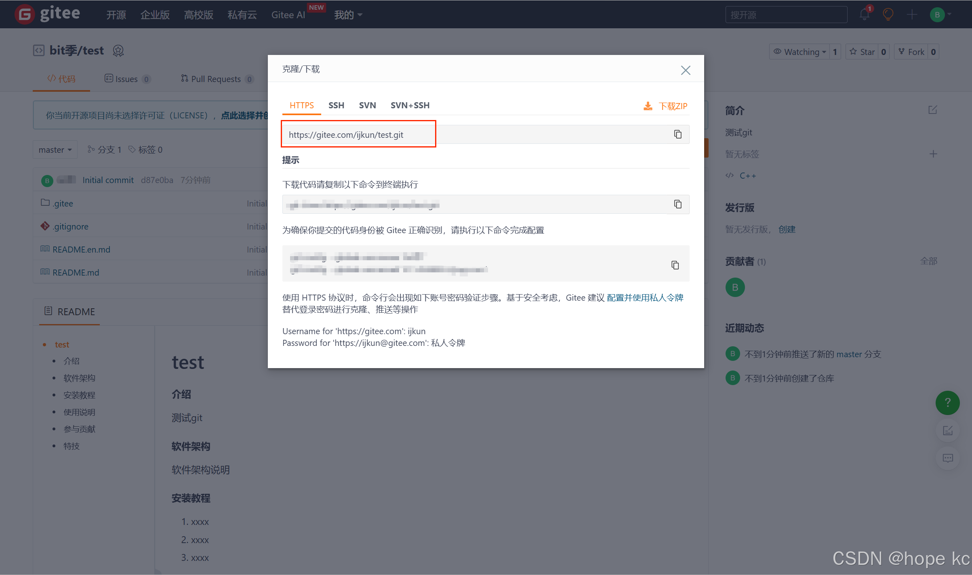This screenshot has height=575, width=972.
Task: Click the .gitignore file icon
Action: pyautogui.click(x=45, y=226)
